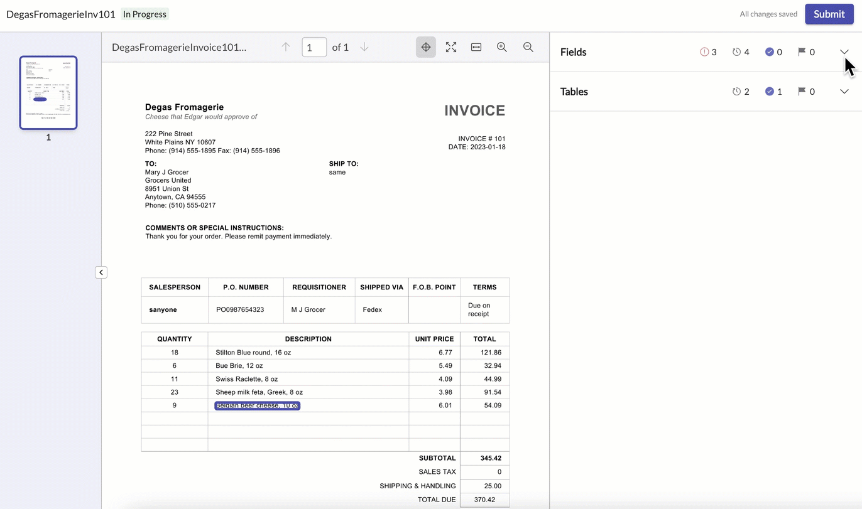Toggle the crosshair focus tool
This screenshot has width=862, height=509.
426,47
